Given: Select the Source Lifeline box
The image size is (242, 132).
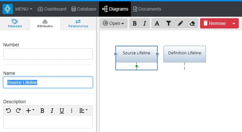Looking at the screenshot, I should point(137,54).
